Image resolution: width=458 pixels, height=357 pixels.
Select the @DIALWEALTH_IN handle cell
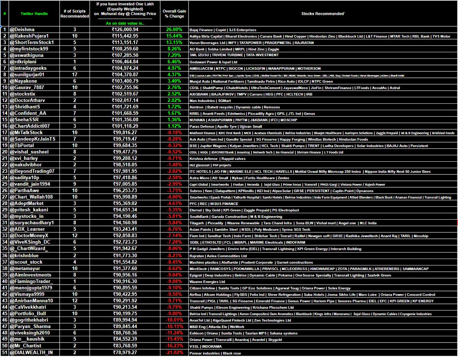[34, 352]
